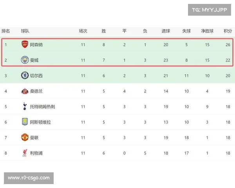Click the Chelsea club crest icon

(x=25, y=76)
